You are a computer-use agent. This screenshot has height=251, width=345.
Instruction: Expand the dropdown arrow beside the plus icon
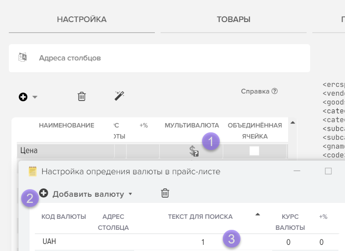pyautogui.click(x=35, y=97)
